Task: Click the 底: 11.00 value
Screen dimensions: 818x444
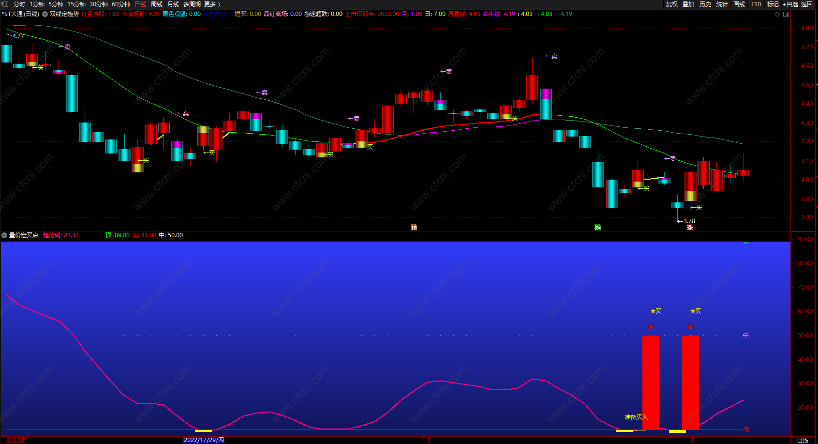Action: pyautogui.click(x=144, y=235)
